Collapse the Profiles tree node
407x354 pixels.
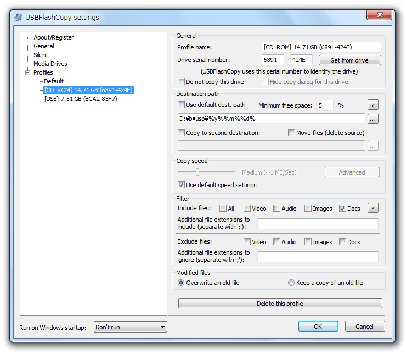tap(28, 73)
